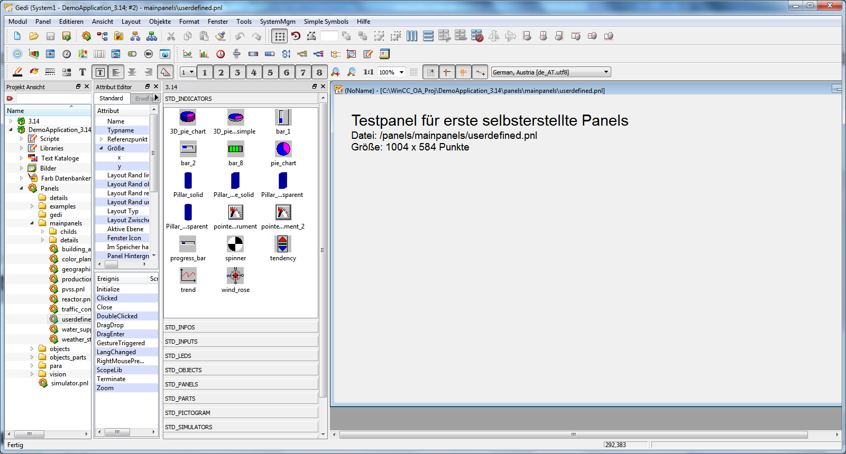Select the Text tool 'T' icon
The width and height of the screenshot is (846, 454).
[x=82, y=72]
